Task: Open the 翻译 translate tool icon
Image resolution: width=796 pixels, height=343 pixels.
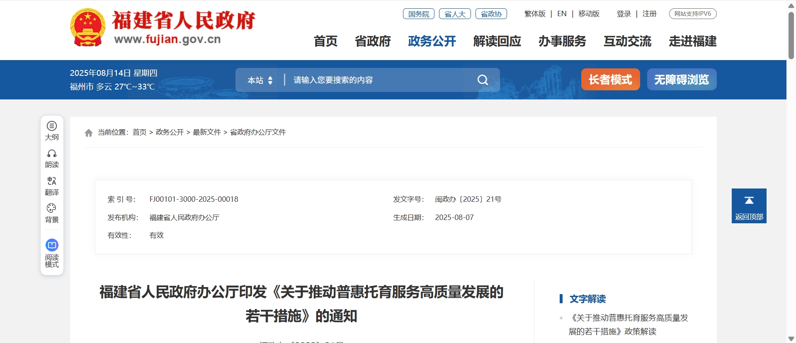Action: point(52,181)
